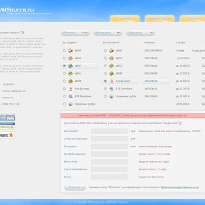Select Альфа-клик radio under Вы получаете
This screenshot has height=205, width=205.
point(105,81)
